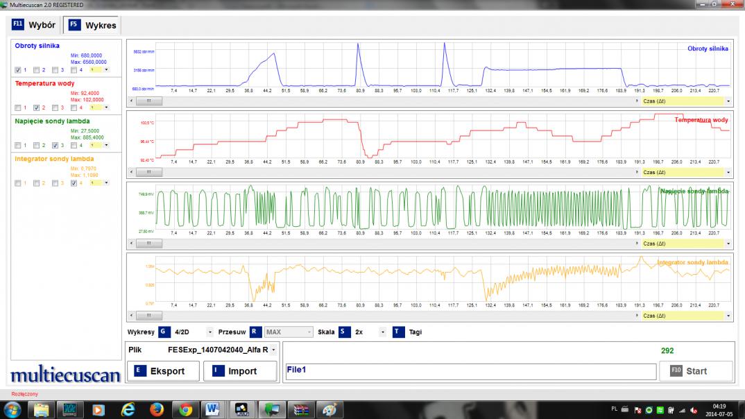Open Firefox from the taskbar
This screenshot has height=419, width=745.
[156, 409]
